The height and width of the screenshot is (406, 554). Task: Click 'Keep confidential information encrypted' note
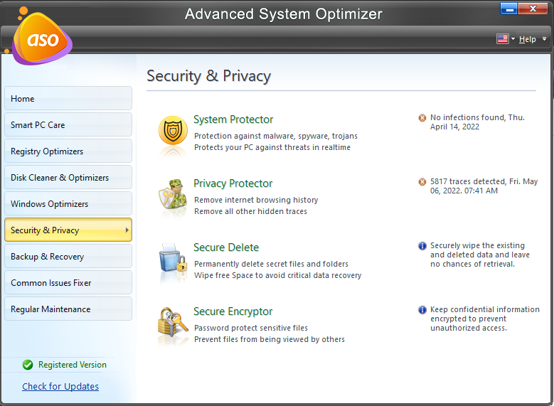click(485, 319)
